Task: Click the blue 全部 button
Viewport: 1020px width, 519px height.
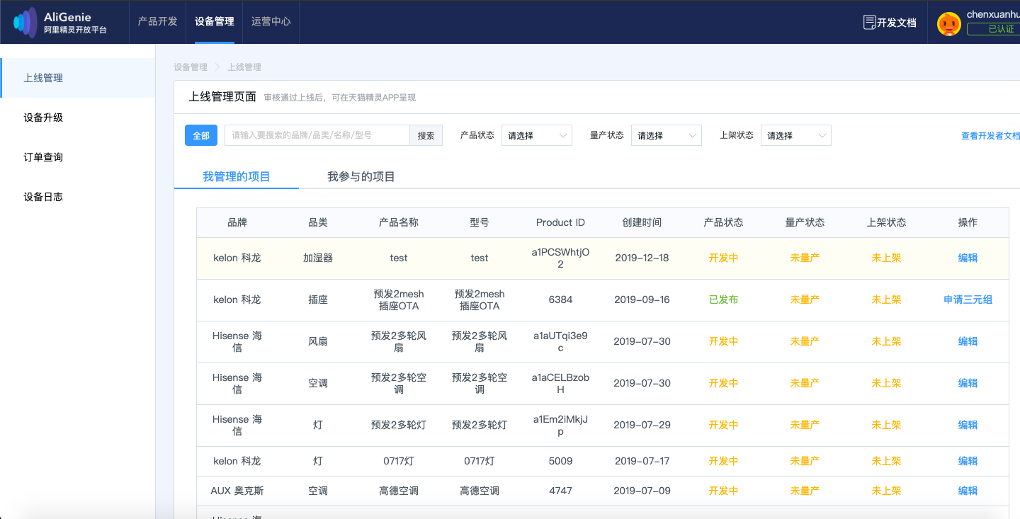Action: pos(201,135)
